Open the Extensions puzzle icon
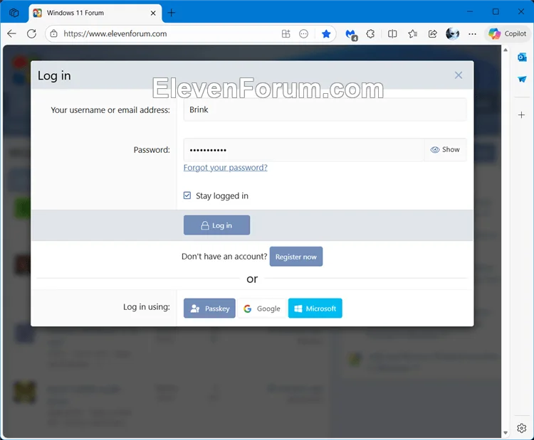The image size is (534, 440). point(370,33)
